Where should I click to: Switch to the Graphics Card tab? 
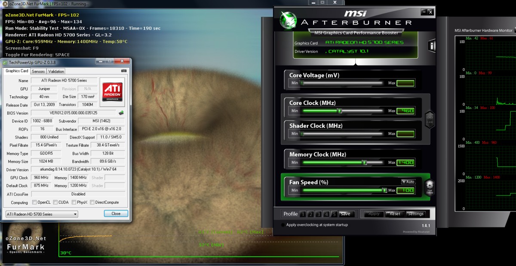[17, 71]
